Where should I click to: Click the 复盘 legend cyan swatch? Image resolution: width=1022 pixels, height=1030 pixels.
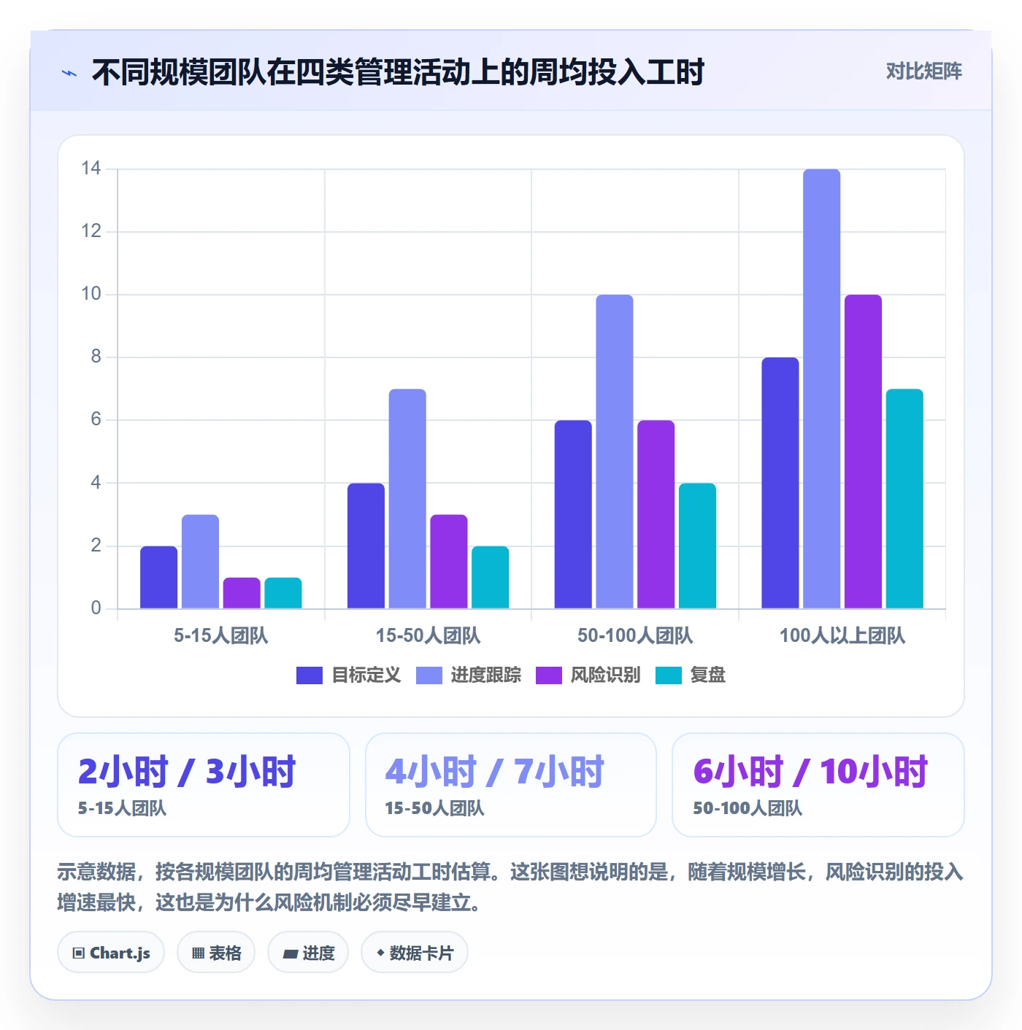point(669,675)
